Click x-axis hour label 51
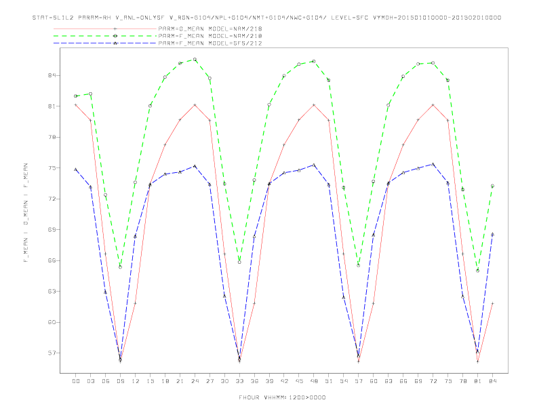The image size is (537, 415). tap(329, 381)
